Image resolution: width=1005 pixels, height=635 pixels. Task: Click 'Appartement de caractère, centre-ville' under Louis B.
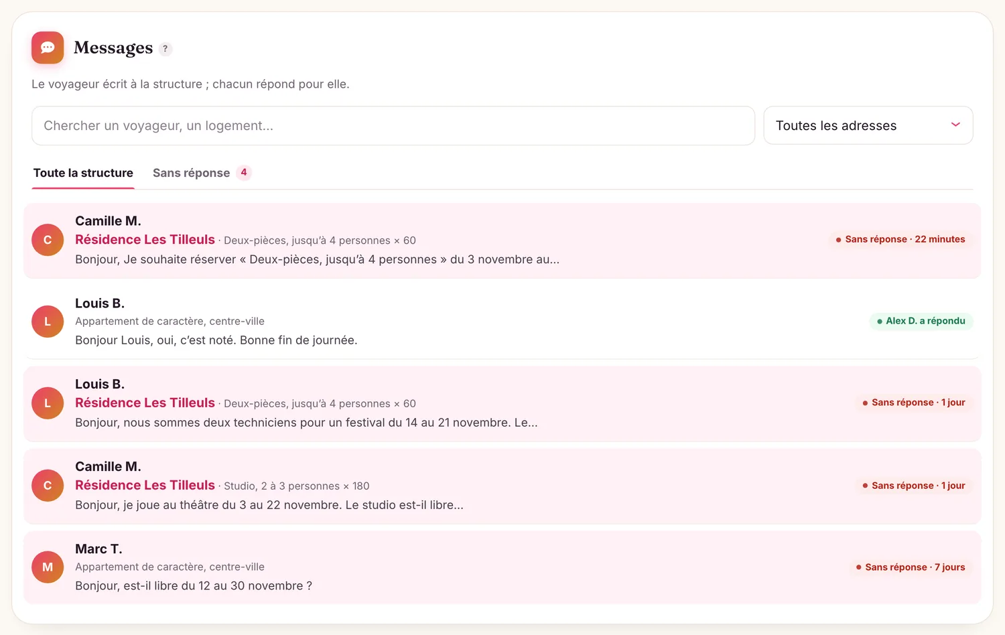pyautogui.click(x=170, y=322)
